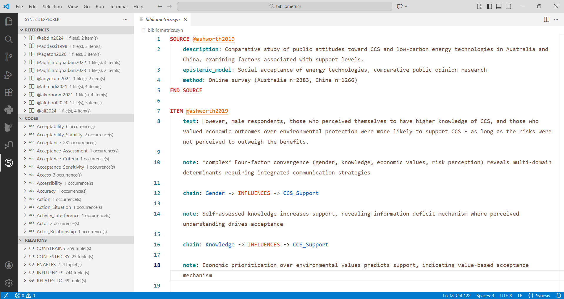Click Ln 18, Col 122 status indicator
Viewport: 564px width, 299px height.
click(x=456, y=295)
